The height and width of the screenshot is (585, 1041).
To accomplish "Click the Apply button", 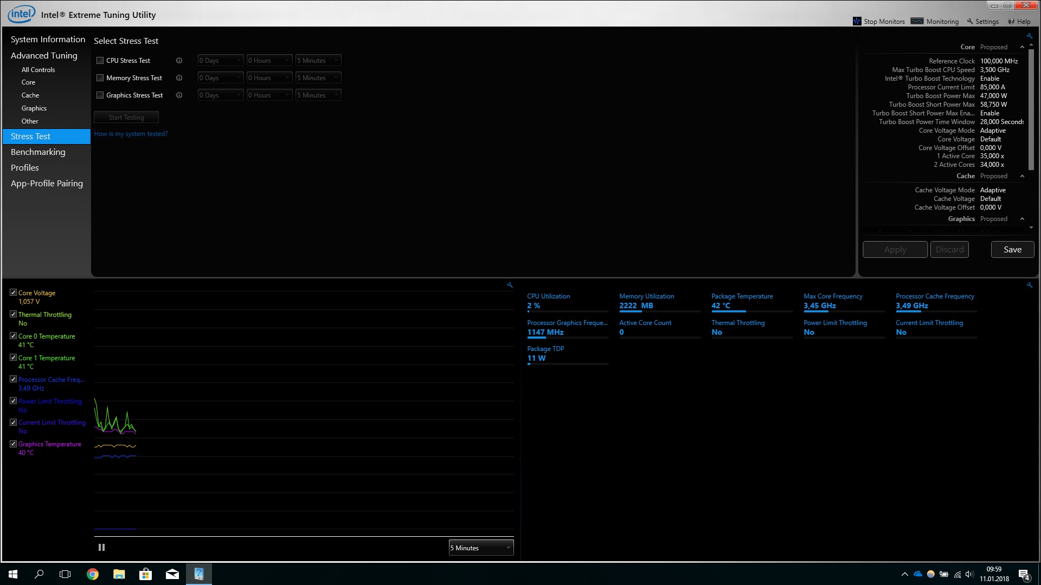I will [895, 250].
